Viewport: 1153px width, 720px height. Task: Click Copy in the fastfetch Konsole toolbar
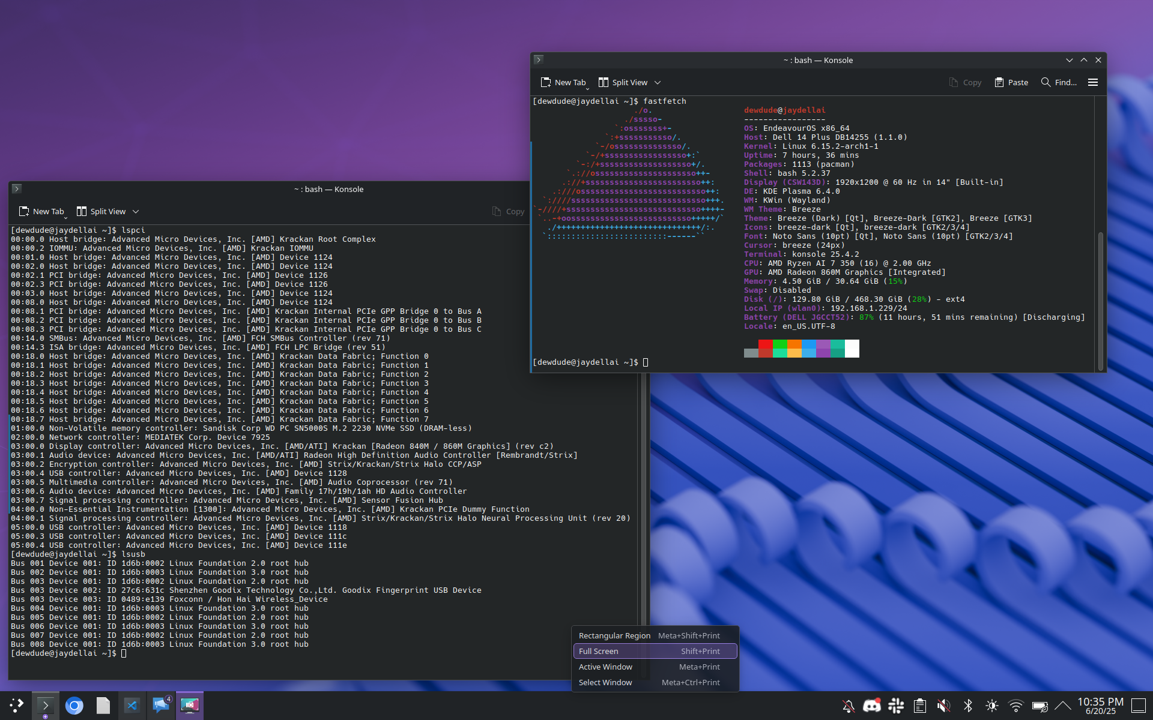(x=965, y=82)
